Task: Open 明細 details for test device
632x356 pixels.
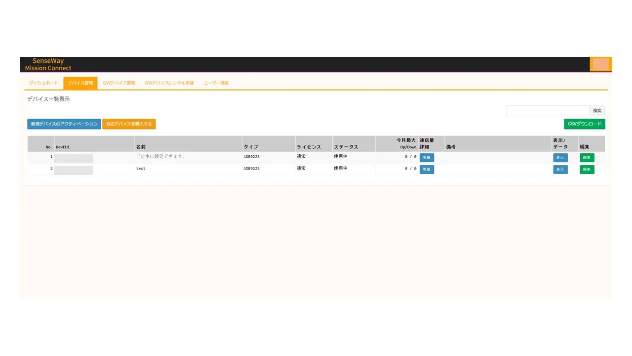Action: click(x=427, y=170)
